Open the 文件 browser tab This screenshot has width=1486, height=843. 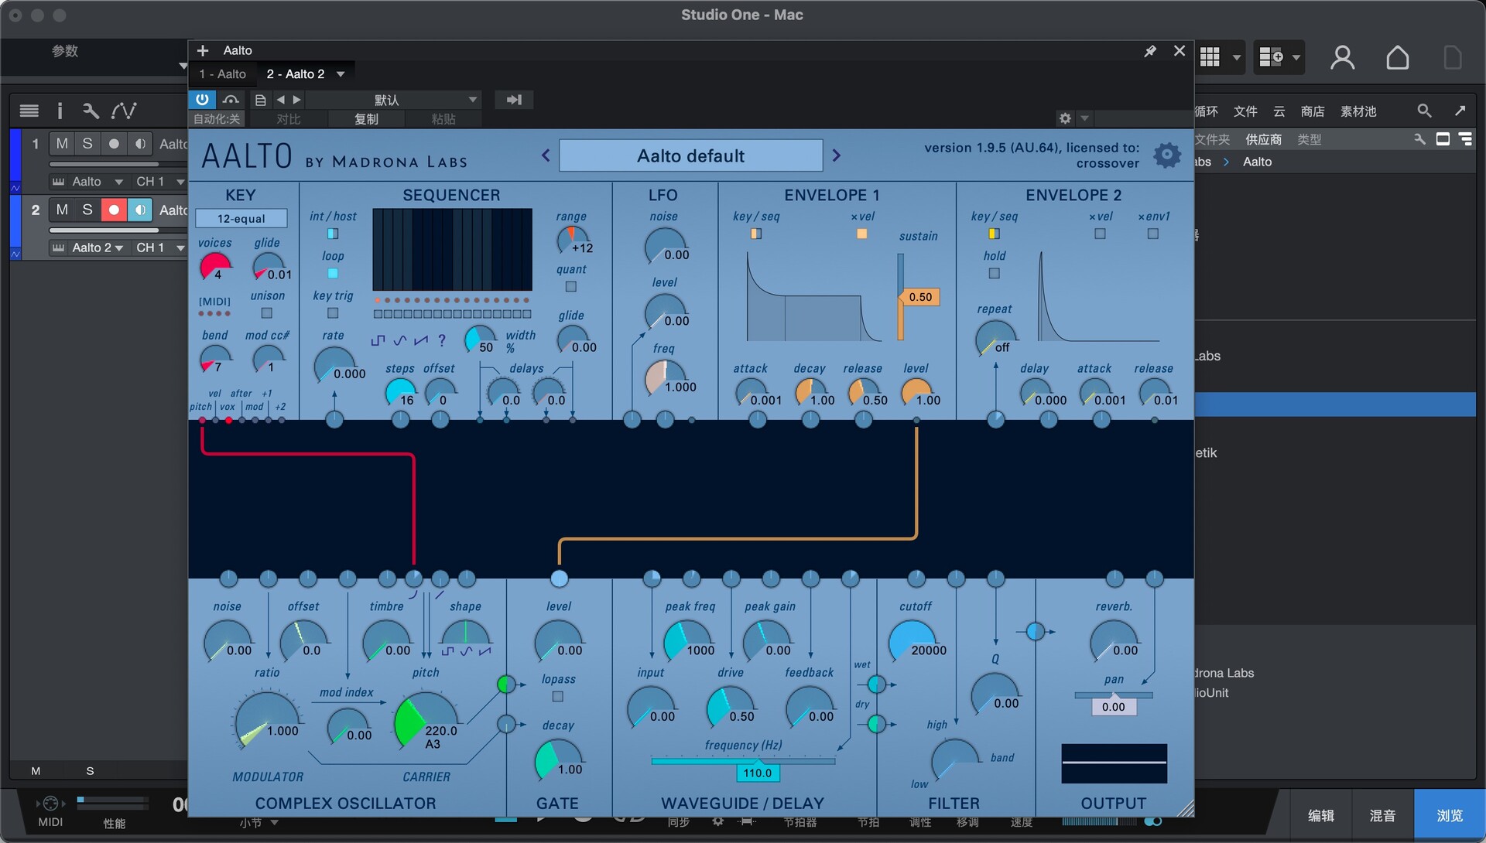pyautogui.click(x=1245, y=111)
